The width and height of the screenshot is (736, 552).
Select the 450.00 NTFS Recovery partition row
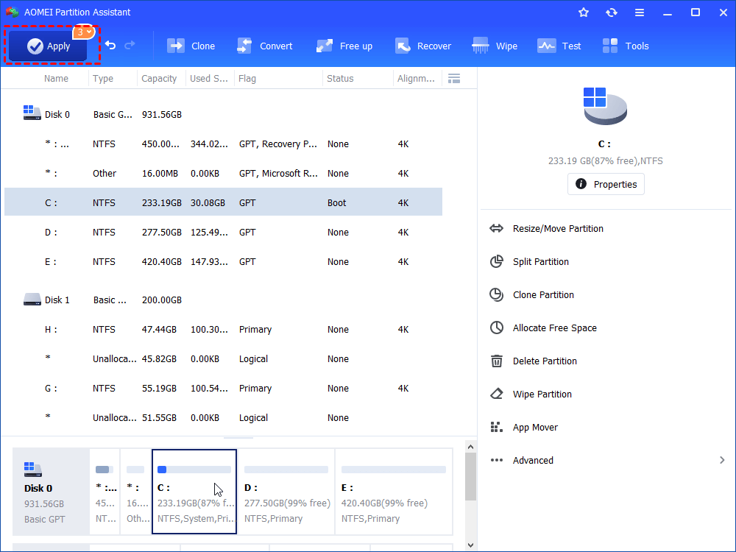(224, 144)
